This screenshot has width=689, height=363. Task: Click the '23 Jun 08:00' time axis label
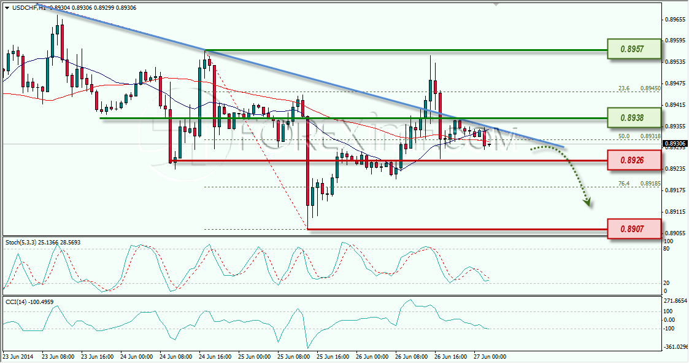click(x=58, y=357)
